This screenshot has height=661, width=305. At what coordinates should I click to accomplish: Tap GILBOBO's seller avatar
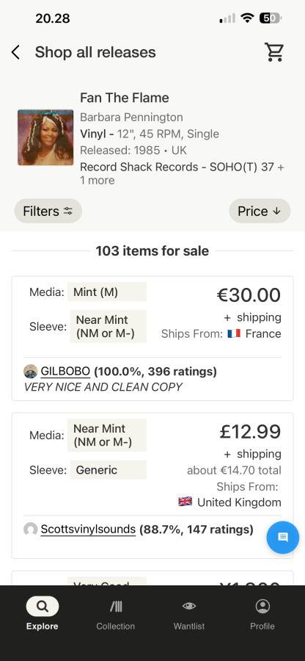pyautogui.click(x=30, y=372)
